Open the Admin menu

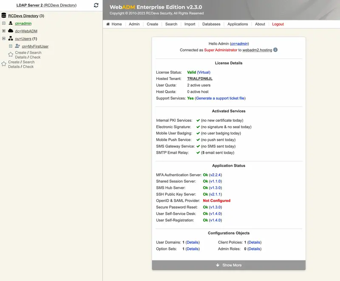[134, 24]
